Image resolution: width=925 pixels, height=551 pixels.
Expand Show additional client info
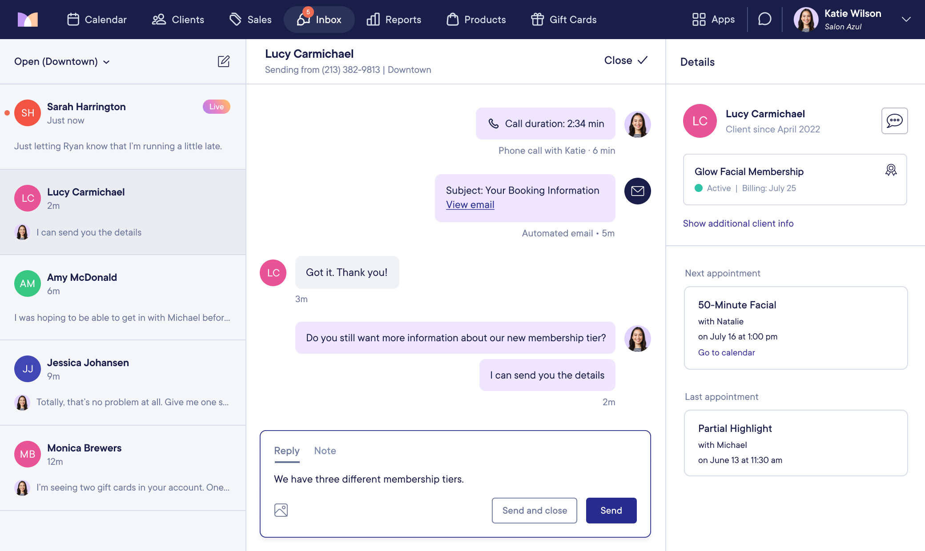[x=738, y=224]
